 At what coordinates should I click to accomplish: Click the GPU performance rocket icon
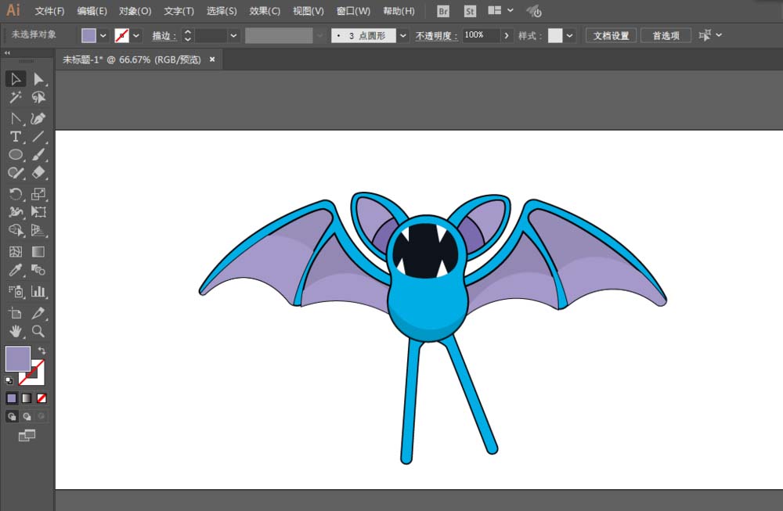click(534, 11)
